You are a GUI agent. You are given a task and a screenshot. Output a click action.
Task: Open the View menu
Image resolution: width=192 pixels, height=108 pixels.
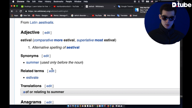click(40, 1)
